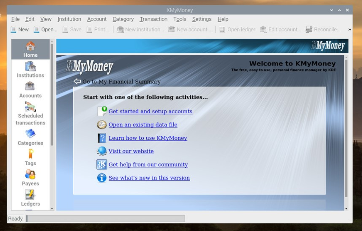
Task: Click Get help from our community link
Action: (148, 165)
